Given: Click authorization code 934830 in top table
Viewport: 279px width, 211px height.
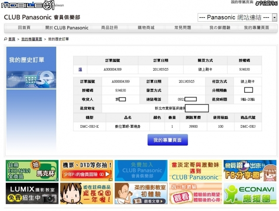Looking at the screenshot, I should 245,69.
